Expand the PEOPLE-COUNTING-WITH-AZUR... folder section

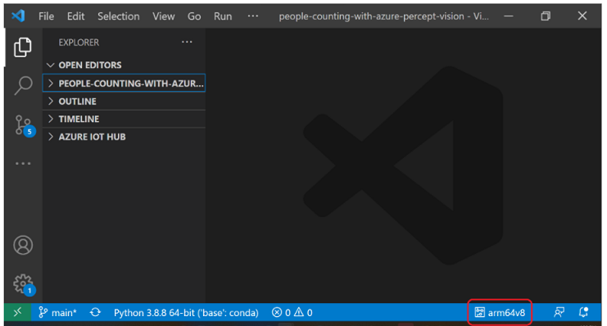[x=124, y=84]
